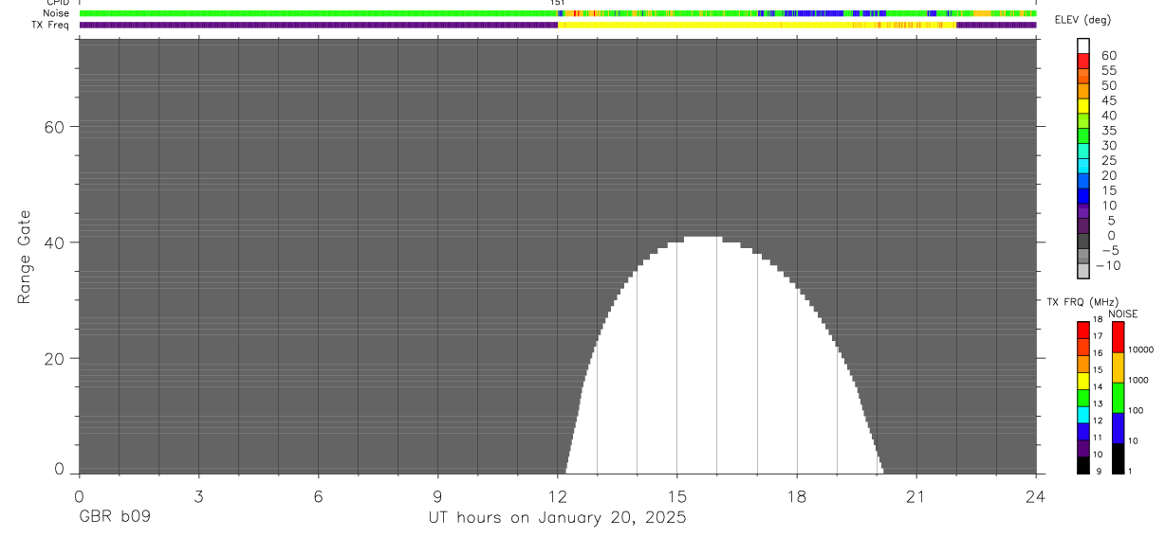This screenshot has width=1165, height=537.
Task: Select the yellow swatch in TX FRQ legend
Action: (1083, 381)
